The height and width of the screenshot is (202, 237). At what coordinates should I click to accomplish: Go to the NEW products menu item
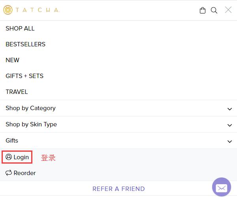coord(12,60)
